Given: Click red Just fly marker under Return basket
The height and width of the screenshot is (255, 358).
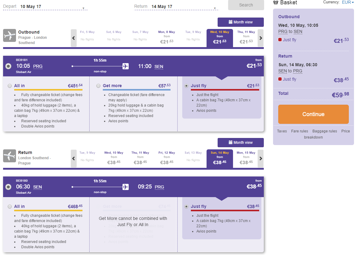Looking at the screenshot, I should [280, 79].
